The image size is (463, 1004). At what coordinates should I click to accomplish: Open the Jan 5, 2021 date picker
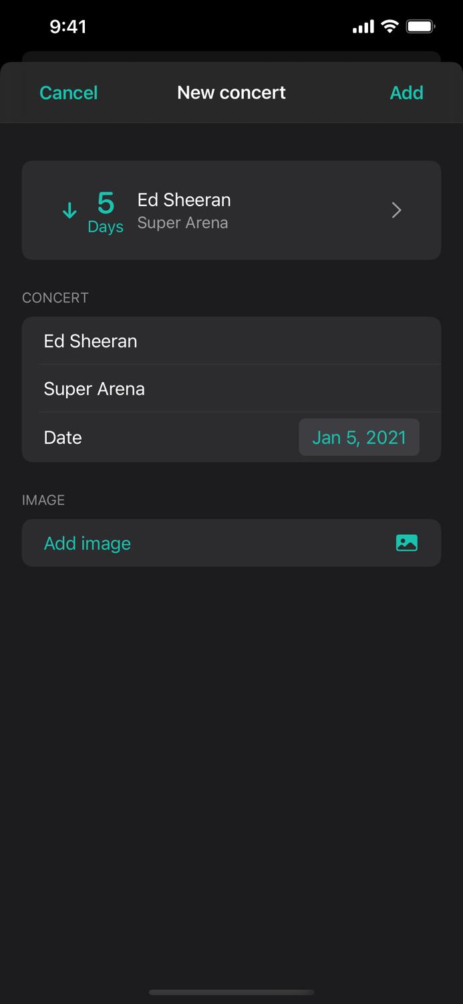coord(359,437)
